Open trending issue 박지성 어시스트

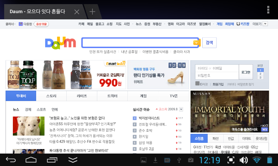pyautogui.click(x=149, y=118)
